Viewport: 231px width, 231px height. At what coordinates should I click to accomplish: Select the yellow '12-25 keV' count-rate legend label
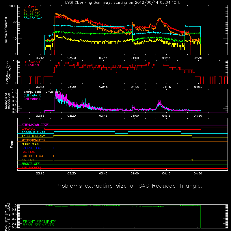pyautogui.click(x=31, y=13)
